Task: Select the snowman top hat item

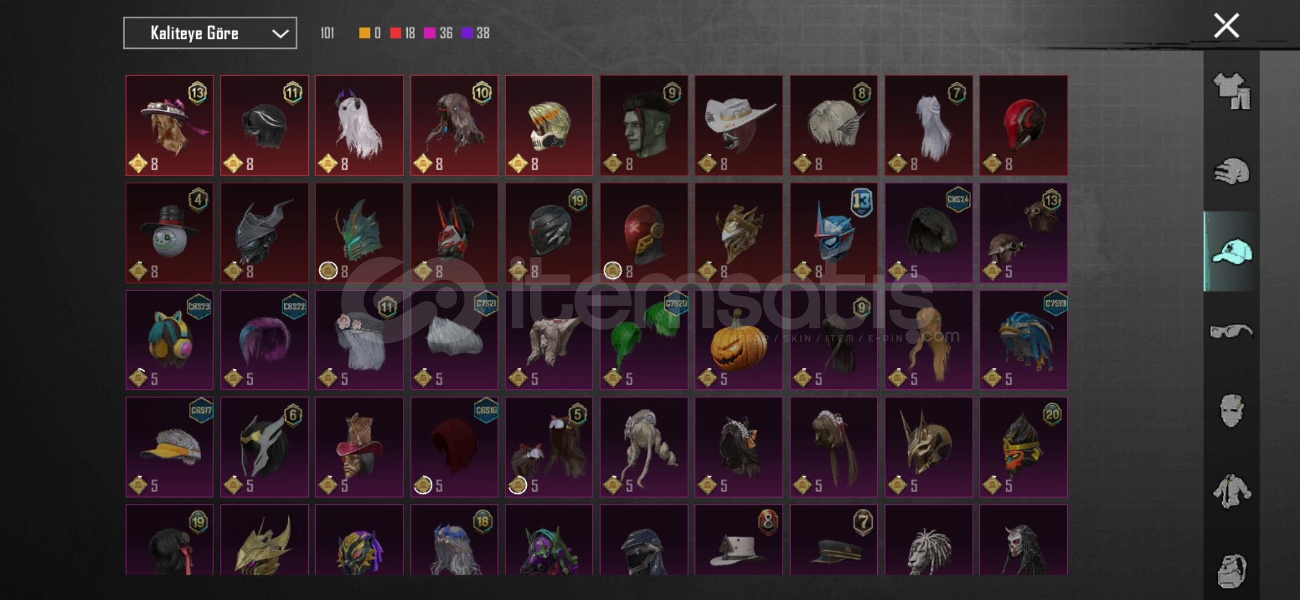Action: 169,233
